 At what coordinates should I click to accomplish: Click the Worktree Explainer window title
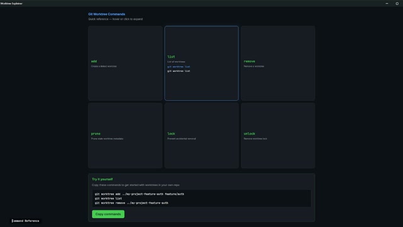[x=11, y=4]
